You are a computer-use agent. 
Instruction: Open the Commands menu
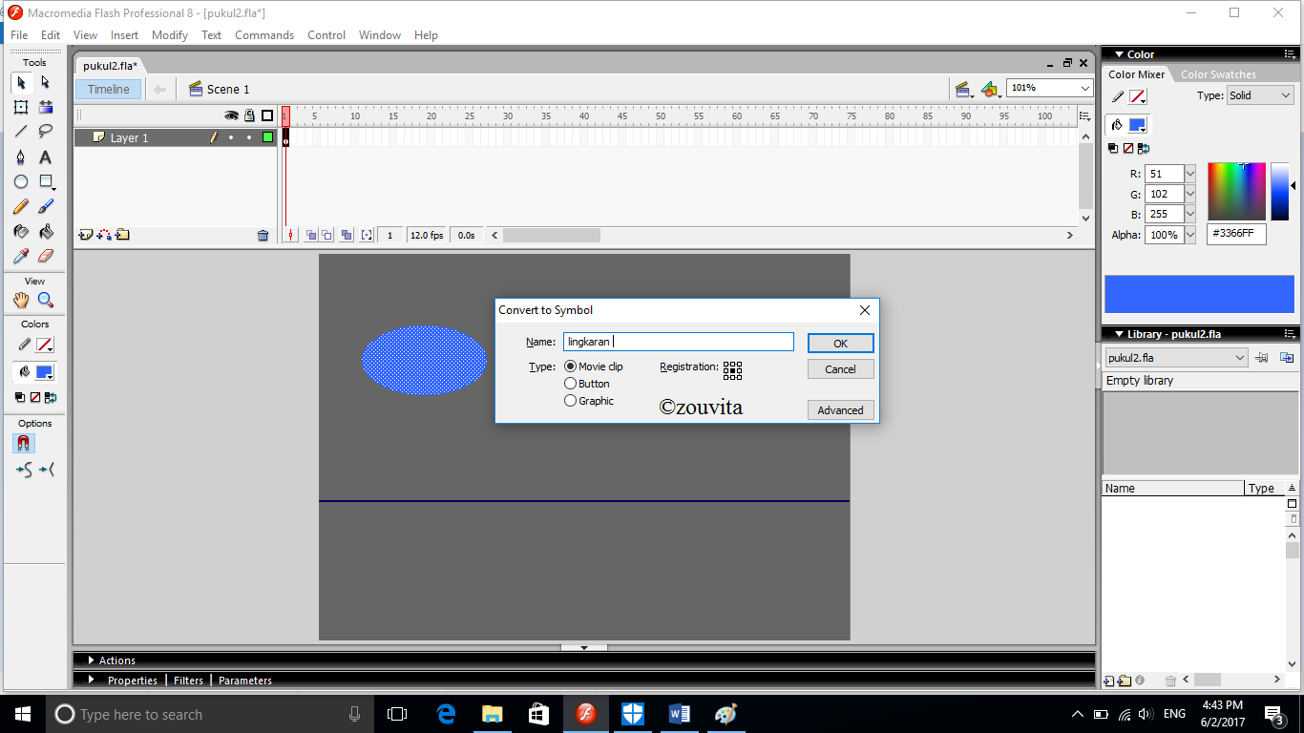pos(264,35)
